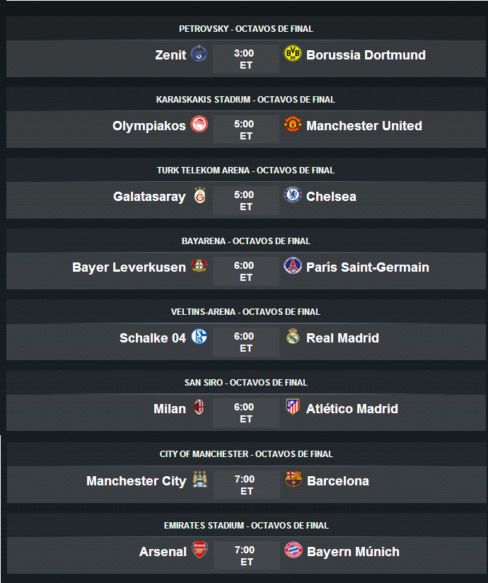The image size is (488, 583).
Task: Click the Arsenal cannon crest
Action: 199,550
